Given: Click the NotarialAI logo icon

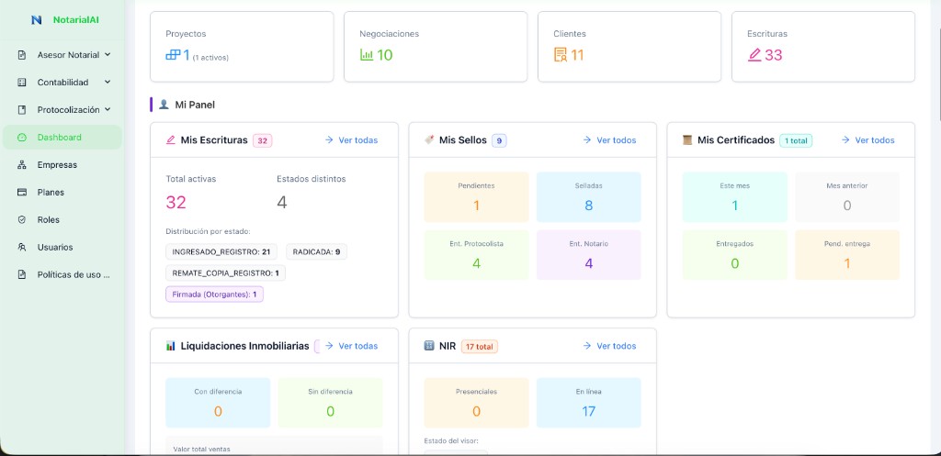Looking at the screenshot, I should [x=36, y=19].
